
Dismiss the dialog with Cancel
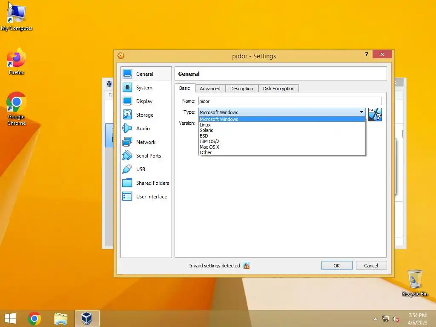click(x=371, y=266)
